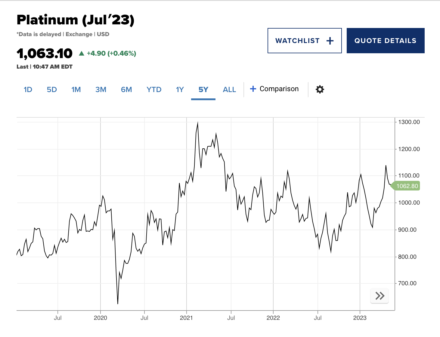Add Platinum to Watchlist
440x337 pixels.
coord(304,41)
